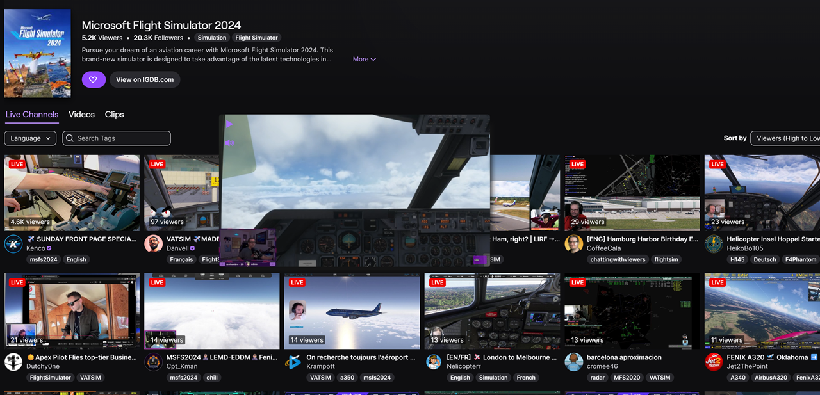Viewport: 820px width, 395px height.
Task: Switch to the Live Channels tab
Action: coord(32,115)
